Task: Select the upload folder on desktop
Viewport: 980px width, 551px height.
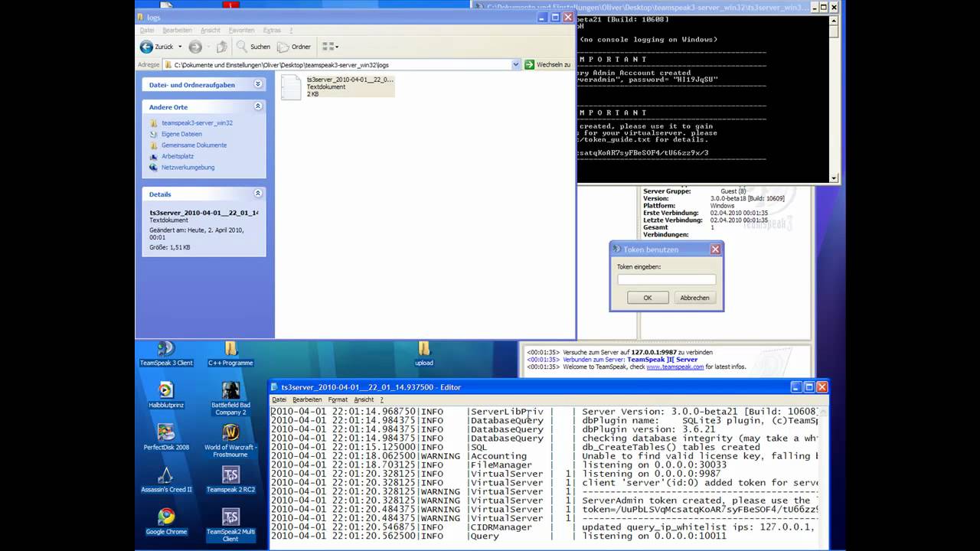Action: 424,353
